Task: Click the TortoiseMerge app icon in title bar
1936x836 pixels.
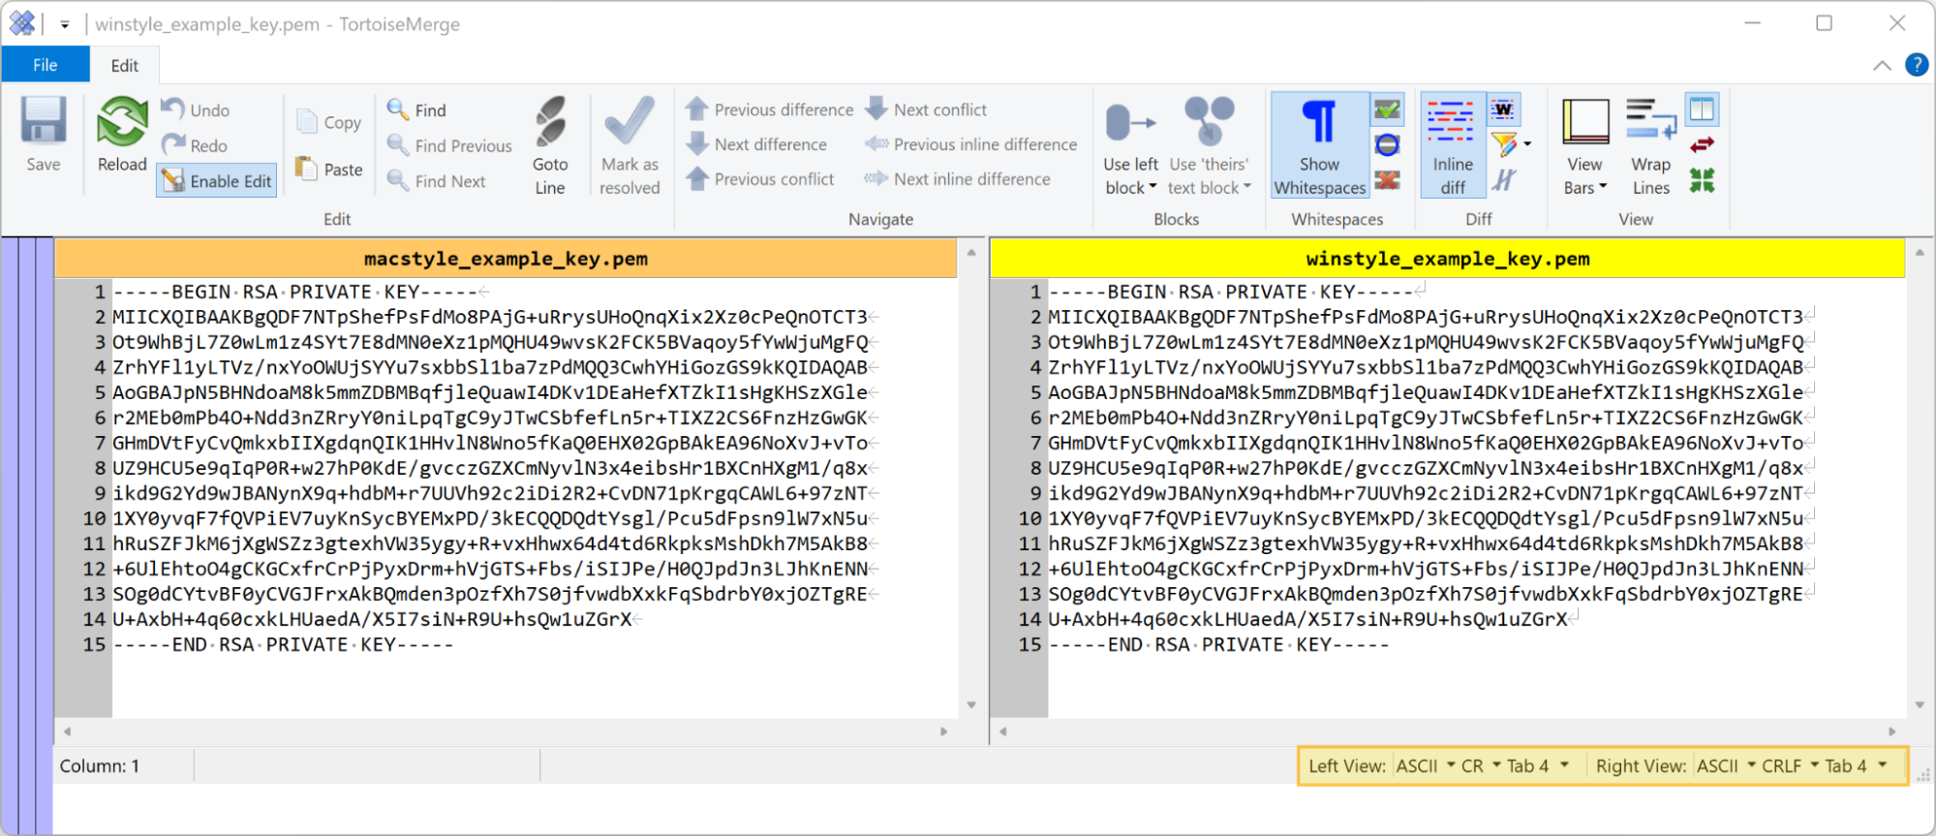Action: coord(22,23)
